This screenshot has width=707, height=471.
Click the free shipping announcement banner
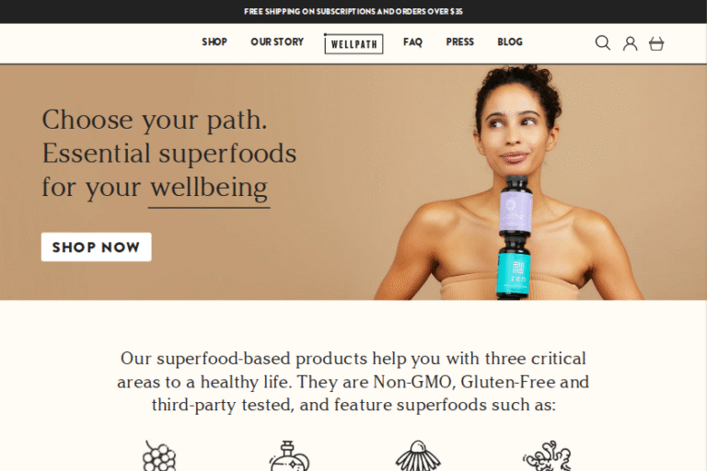pyautogui.click(x=353, y=12)
